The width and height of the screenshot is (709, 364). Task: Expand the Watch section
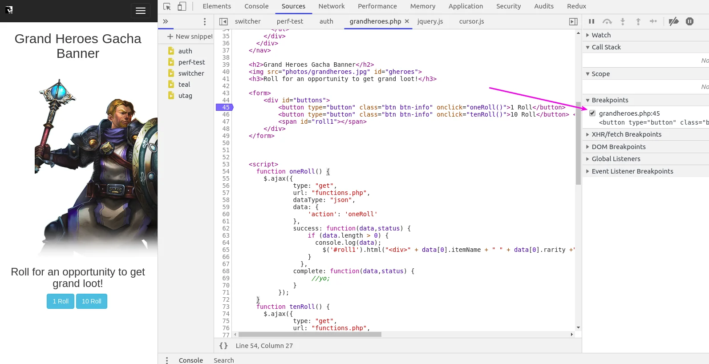click(x=601, y=35)
